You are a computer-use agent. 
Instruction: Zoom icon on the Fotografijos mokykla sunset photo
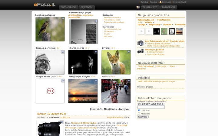[96, 80]
